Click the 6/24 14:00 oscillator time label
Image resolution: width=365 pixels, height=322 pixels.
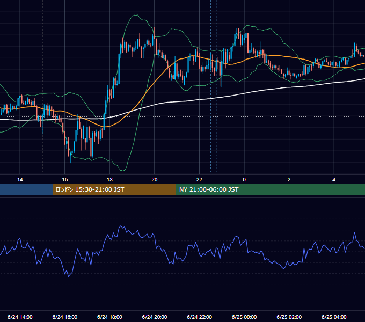coord(20,317)
